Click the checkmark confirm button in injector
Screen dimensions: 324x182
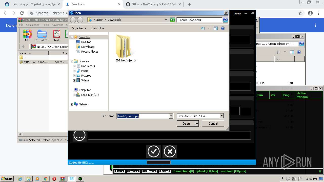pos(153,151)
